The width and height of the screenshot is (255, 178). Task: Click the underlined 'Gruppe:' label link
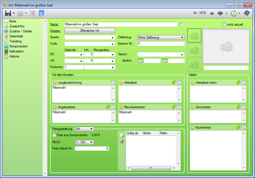pos(55,31)
